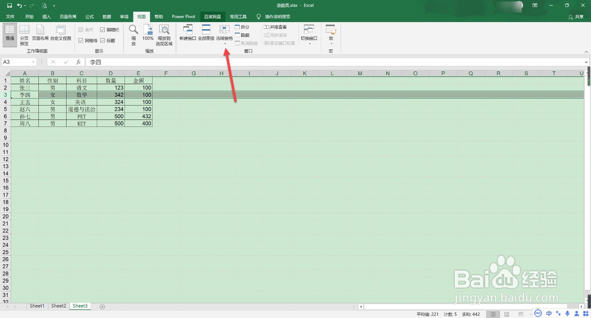Click Normal view icon in status bar
591x318 pixels.
[x=493, y=314]
